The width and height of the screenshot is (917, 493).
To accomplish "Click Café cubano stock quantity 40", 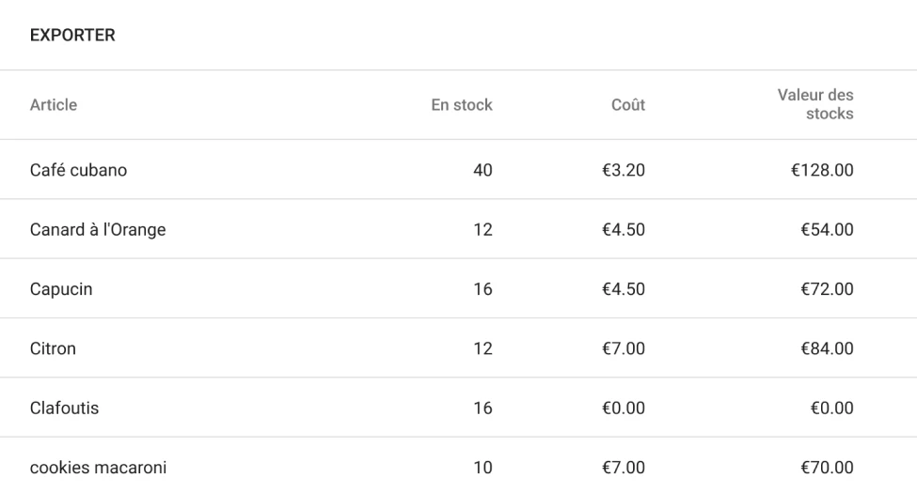I will pos(482,170).
